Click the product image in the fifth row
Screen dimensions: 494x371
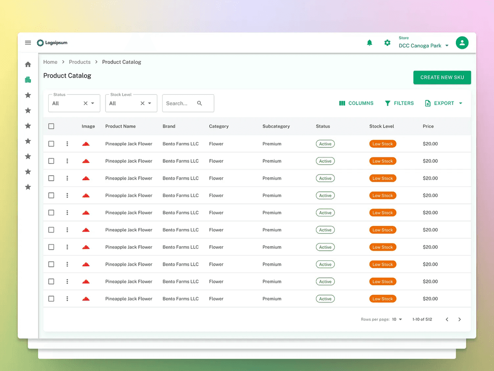pos(86,213)
